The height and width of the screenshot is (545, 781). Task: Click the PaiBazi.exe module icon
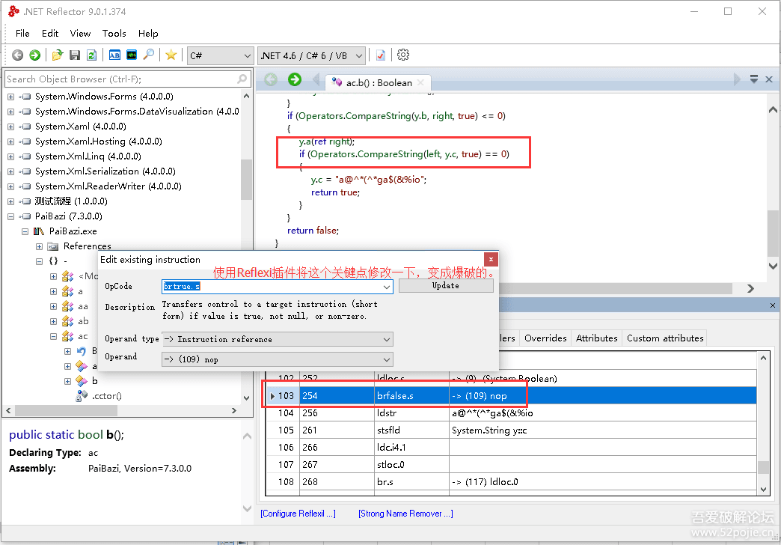point(38,231)
